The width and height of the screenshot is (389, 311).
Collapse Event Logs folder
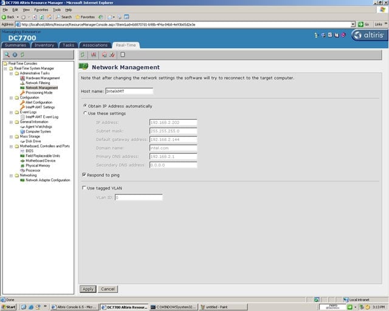click(11, 112)
